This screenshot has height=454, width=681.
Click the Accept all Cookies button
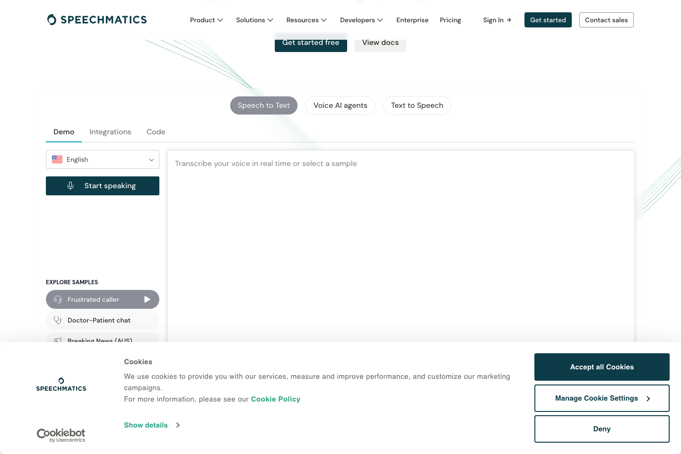602,367
